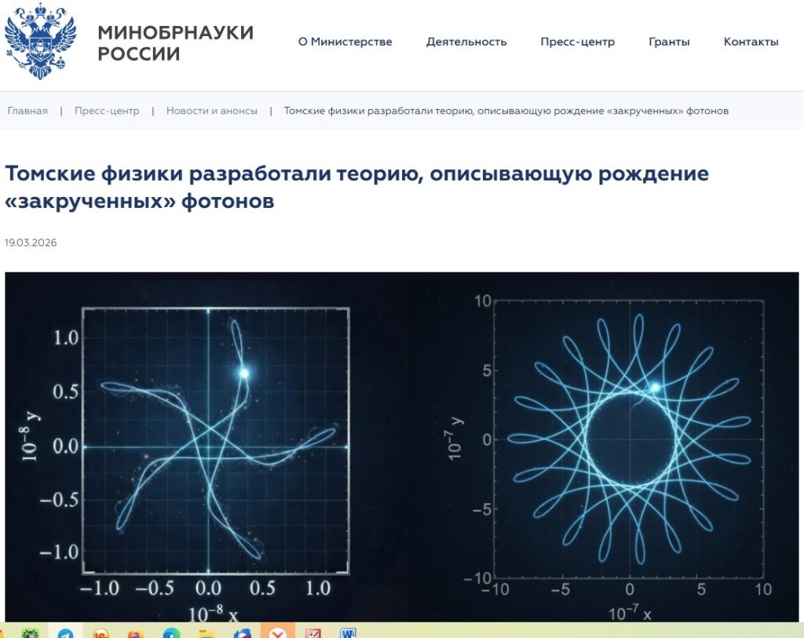
Task: Select «Деятельность» in the top navigation
Action: (x=466, y=42)
